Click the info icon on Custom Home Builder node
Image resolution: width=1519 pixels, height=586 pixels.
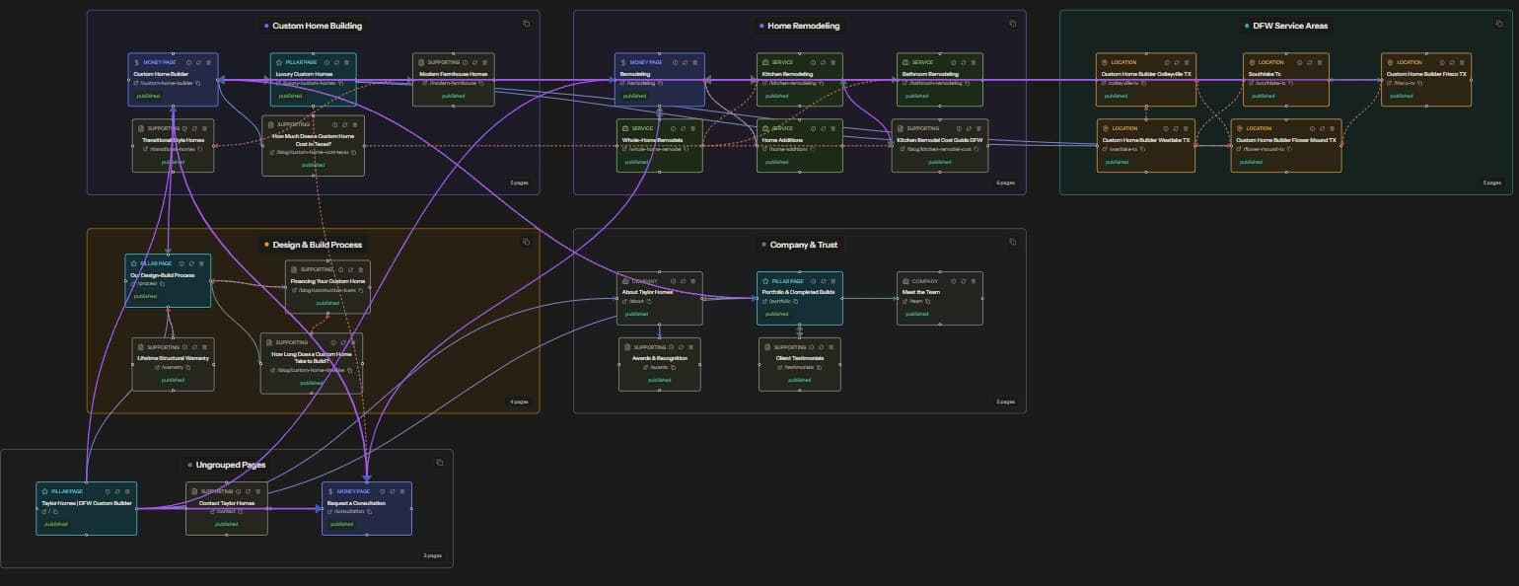(188, 62)
